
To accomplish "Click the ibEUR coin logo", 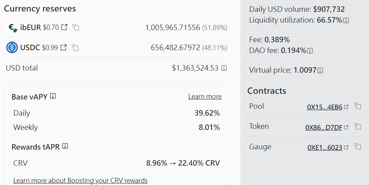I will pos(12,28).
